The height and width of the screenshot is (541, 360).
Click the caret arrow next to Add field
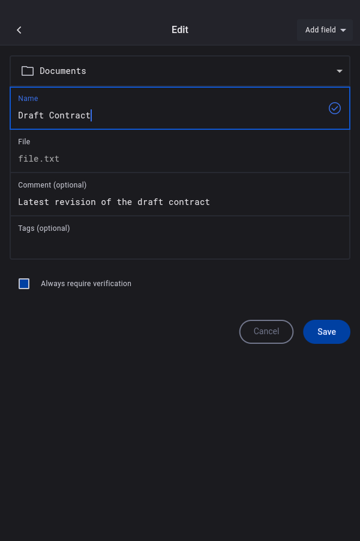[x=343, y=30]
